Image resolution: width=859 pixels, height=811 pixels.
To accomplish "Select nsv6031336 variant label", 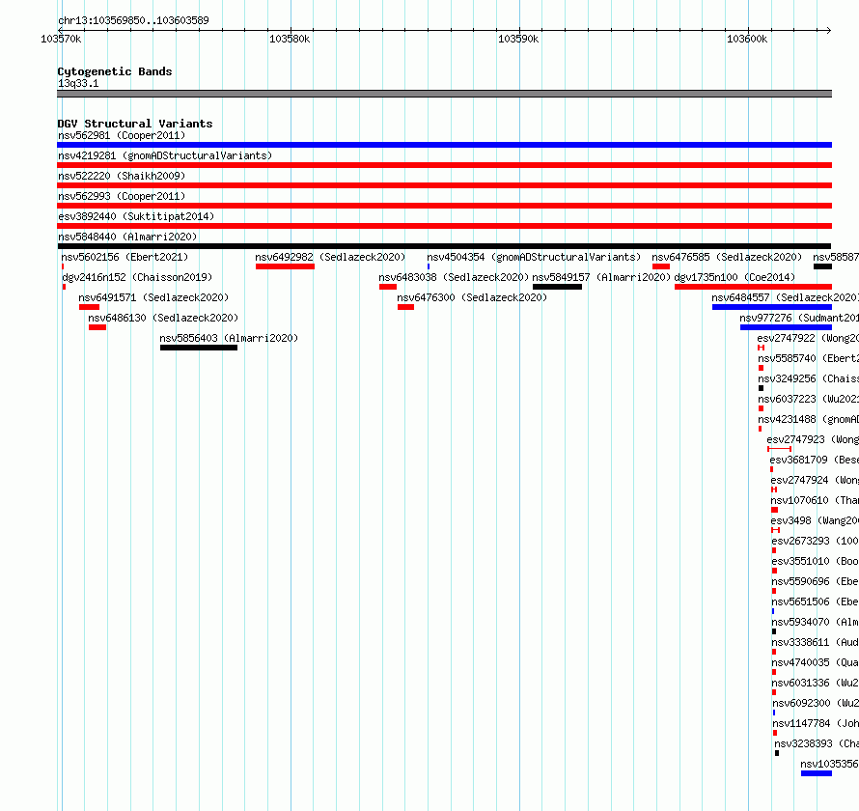I will pos(816,683).
